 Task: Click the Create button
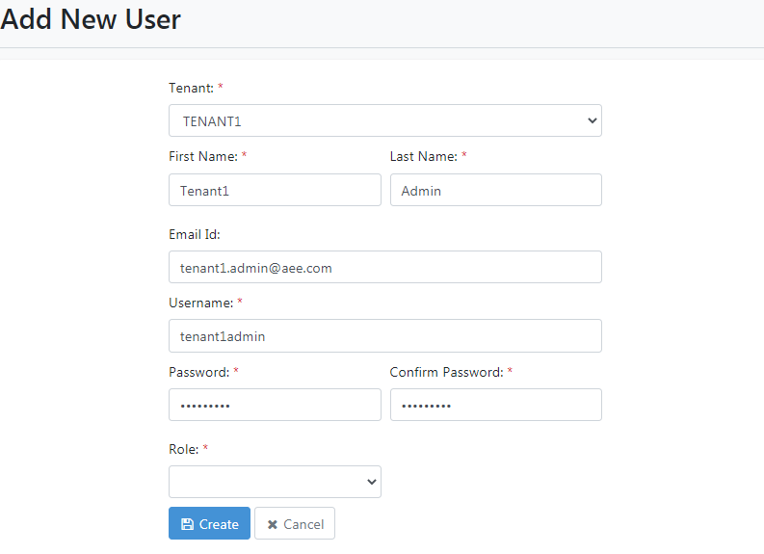[209, 523]
